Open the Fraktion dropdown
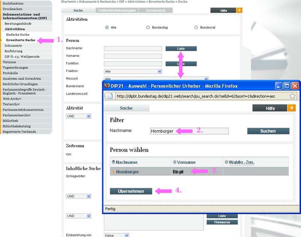This screenshot has height=237, width=301. (160, 71)
